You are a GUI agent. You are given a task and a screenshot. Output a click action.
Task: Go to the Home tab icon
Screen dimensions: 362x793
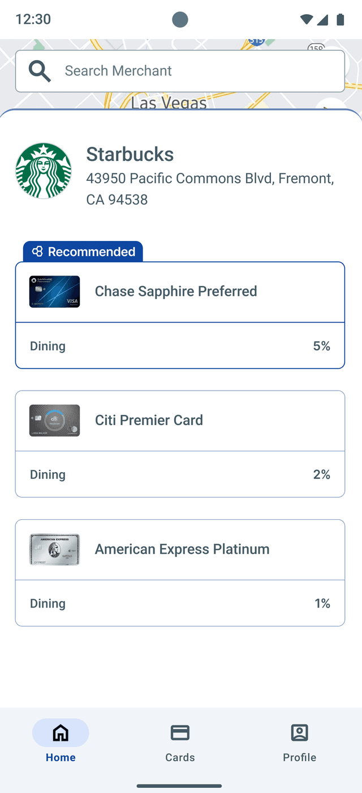click(61, 733)
